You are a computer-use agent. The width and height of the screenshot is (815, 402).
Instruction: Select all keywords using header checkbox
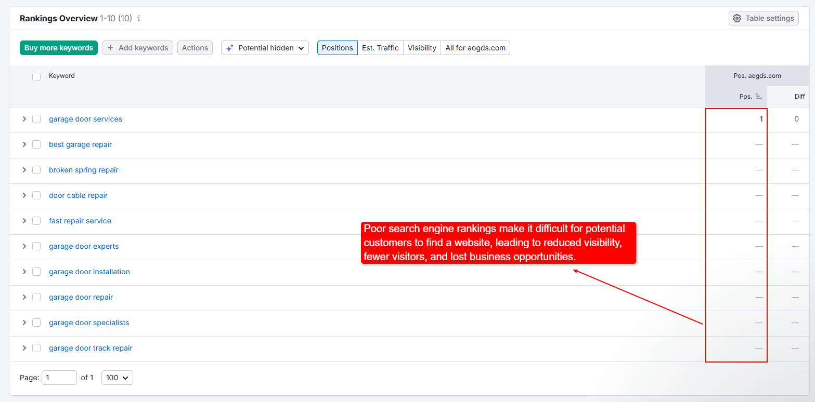point(36,77)
